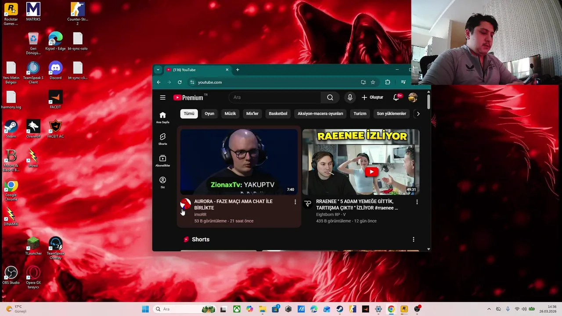Select the Oyun filter chip
The width and height of the screenshot is (562, 316).
click(x=209, y=114)
